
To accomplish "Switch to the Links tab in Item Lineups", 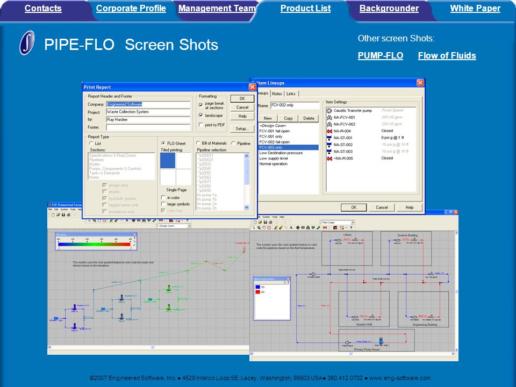I will (291, 94).
